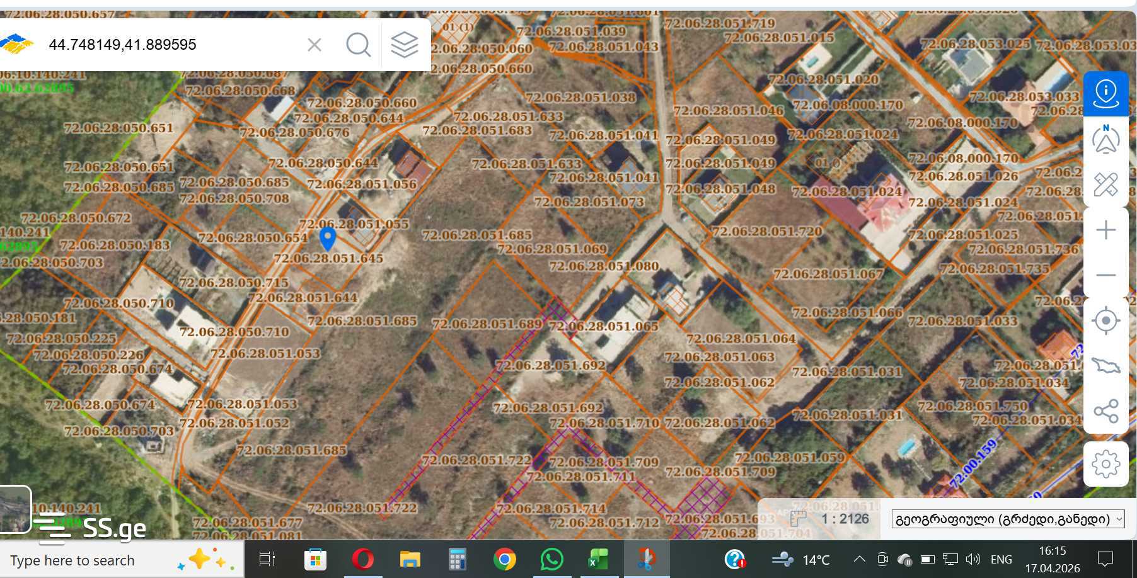
Task: Click parcel label 72.06.28.051.720
Action: (x=767, y=232)
